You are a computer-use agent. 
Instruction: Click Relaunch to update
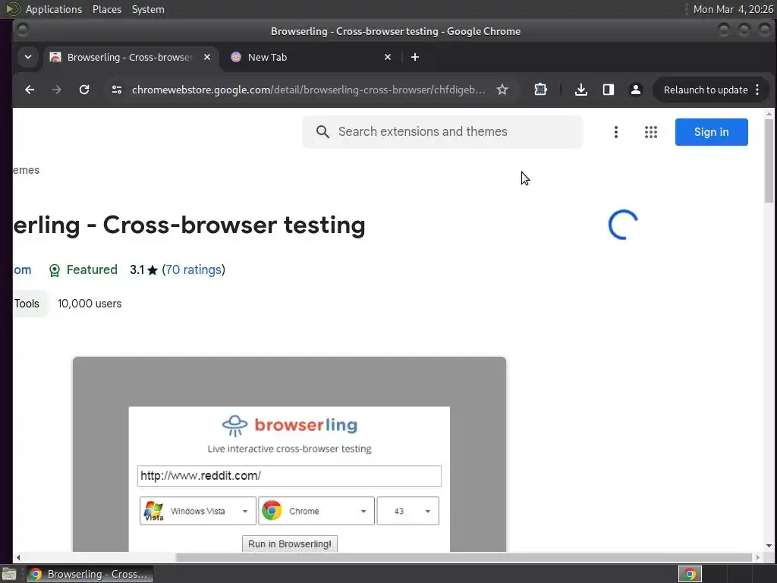tap(706, 90)
